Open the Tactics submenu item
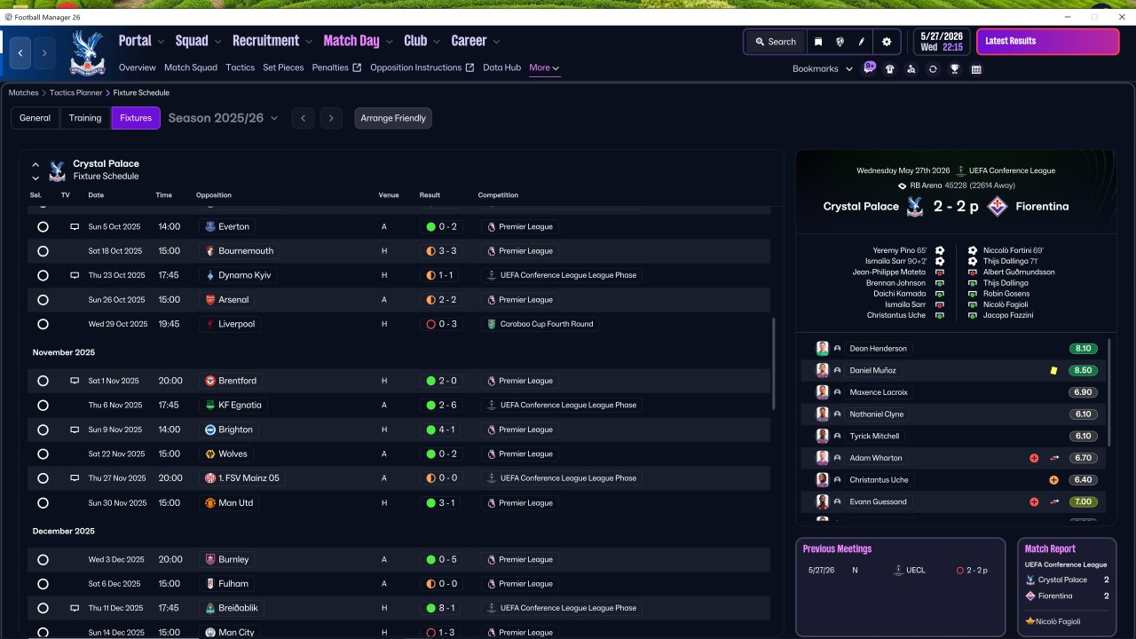The height and width of the screenshot is (639, 1136). coord(241,68)
